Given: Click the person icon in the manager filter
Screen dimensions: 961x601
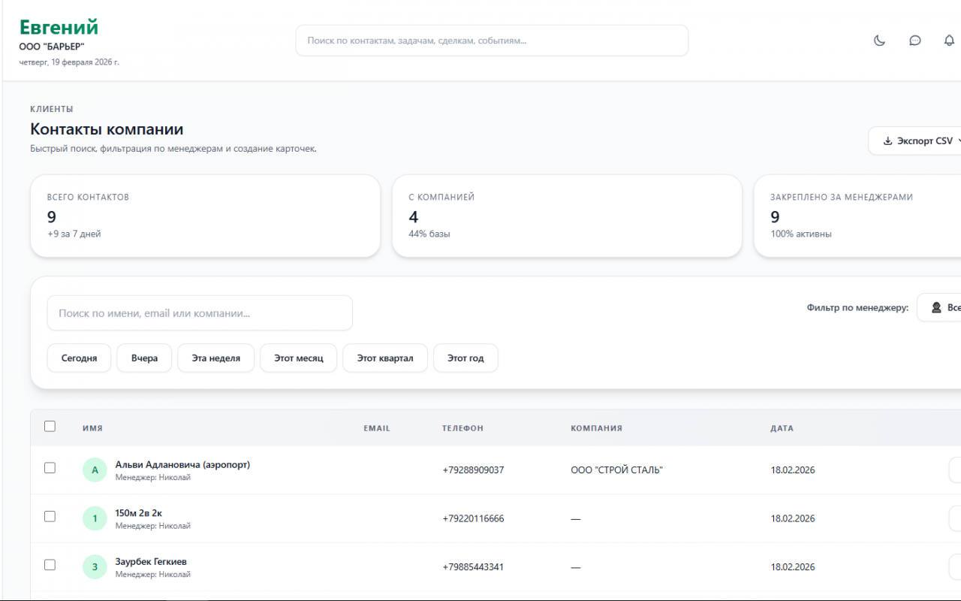Looking at the screenshot, I should click(936, 307).
